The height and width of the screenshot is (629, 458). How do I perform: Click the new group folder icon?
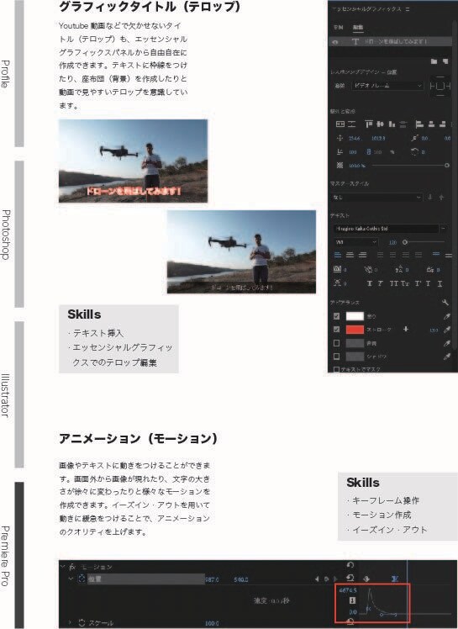point(434,61)
